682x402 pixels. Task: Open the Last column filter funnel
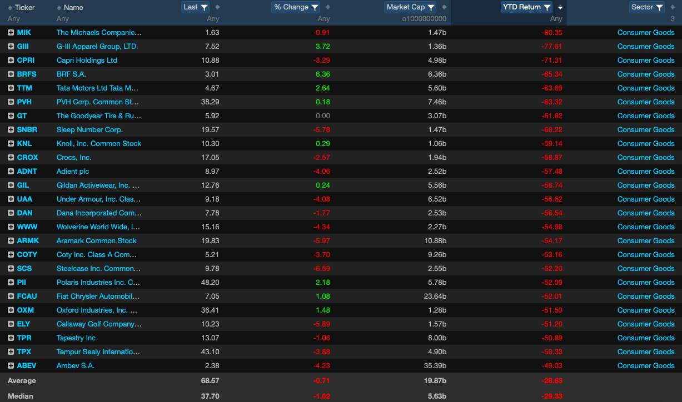(204, 7)
